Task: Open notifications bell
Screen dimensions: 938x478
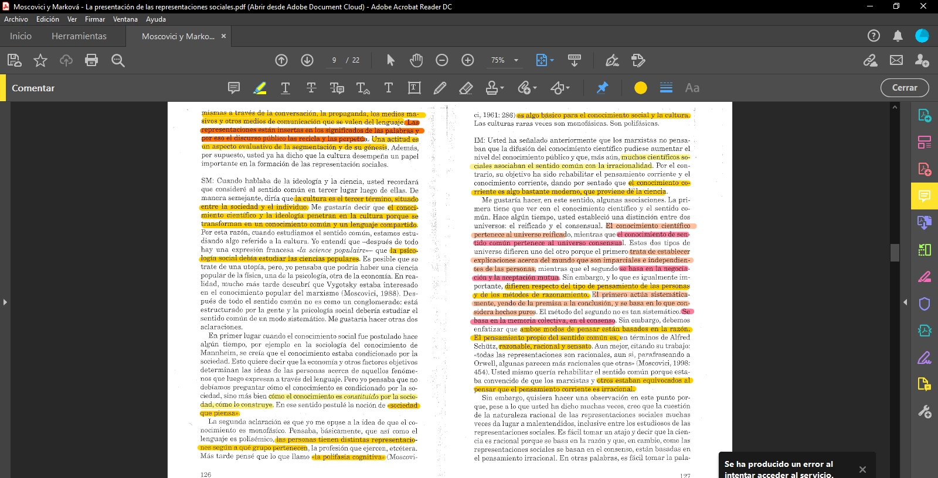Action: pos(898,36)
